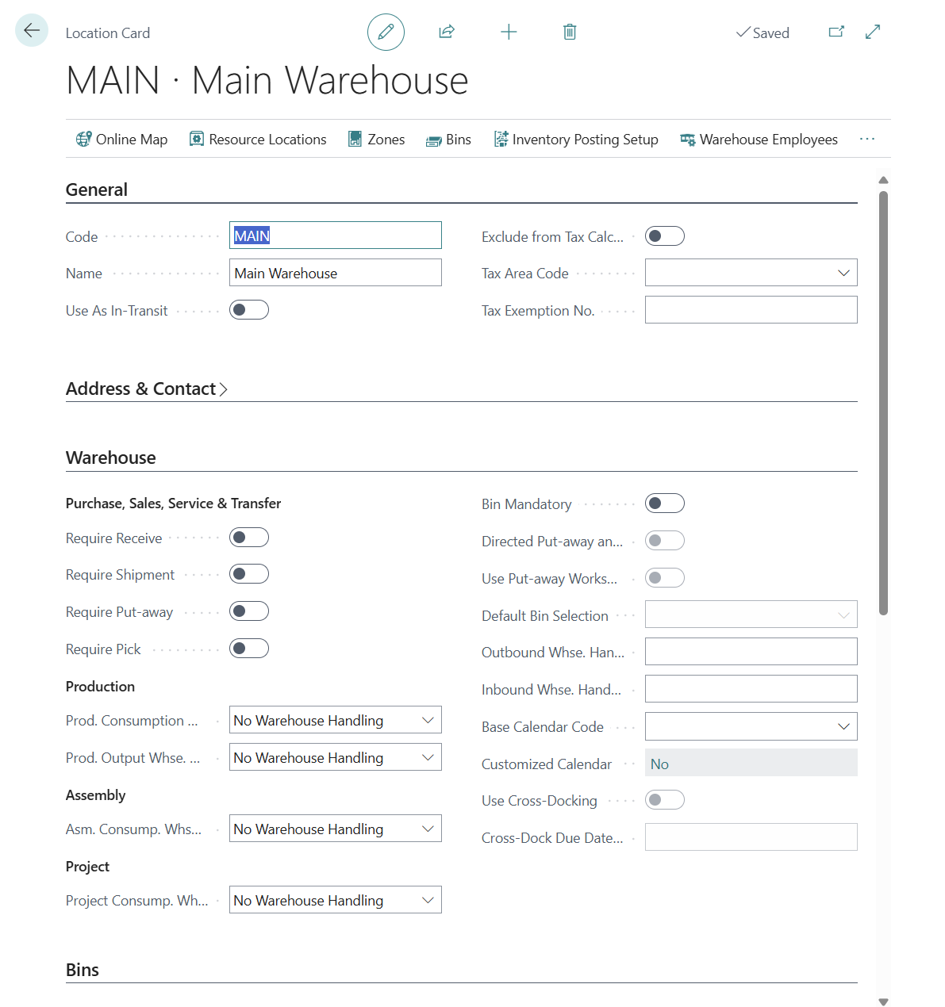The image size is (945, 1007).
Task: Enable Require Shipment switch
Action: (x=249, y=574)
